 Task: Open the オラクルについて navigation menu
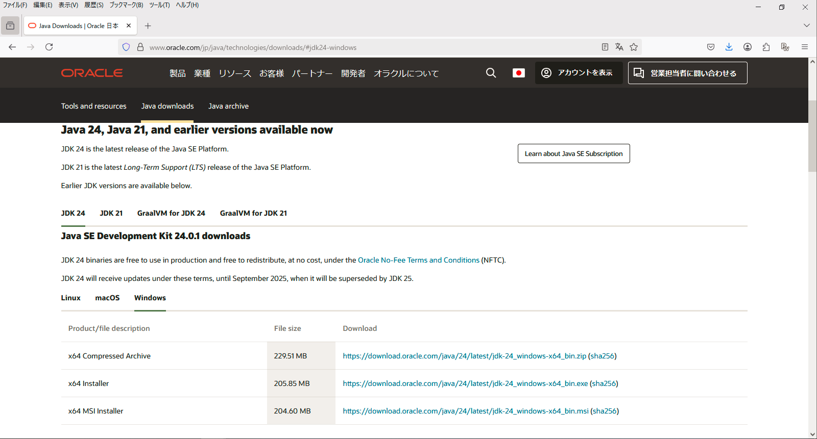(406, 73)
